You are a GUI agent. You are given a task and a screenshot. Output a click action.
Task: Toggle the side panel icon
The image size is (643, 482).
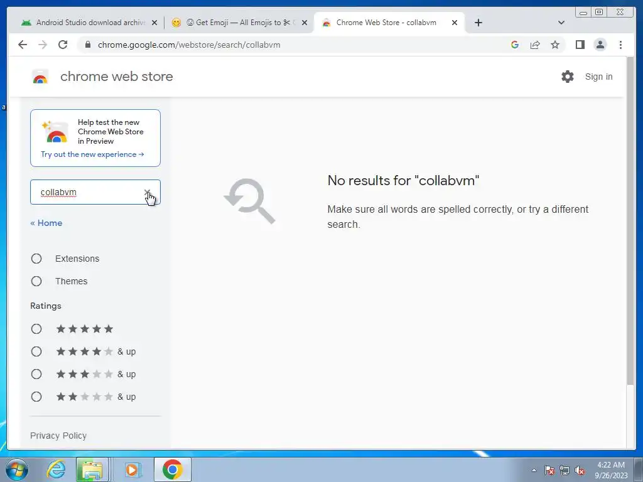[x=580, y=45]
